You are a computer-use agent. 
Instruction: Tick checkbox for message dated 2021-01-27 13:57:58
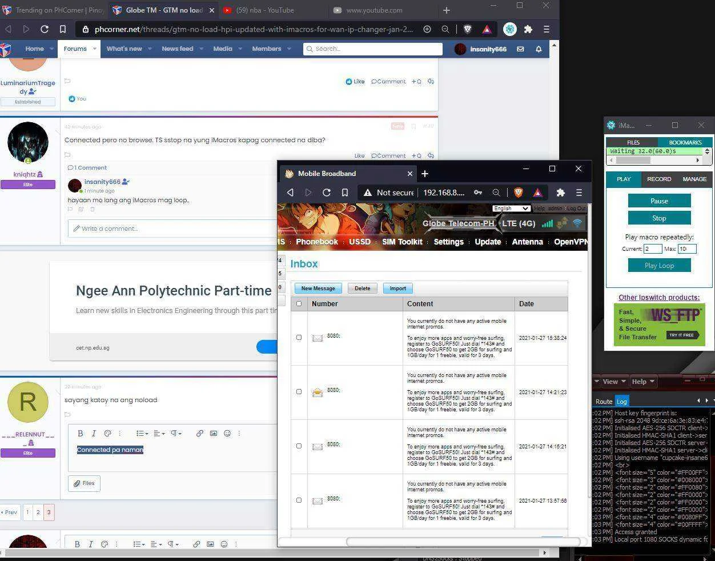point(299,500)
